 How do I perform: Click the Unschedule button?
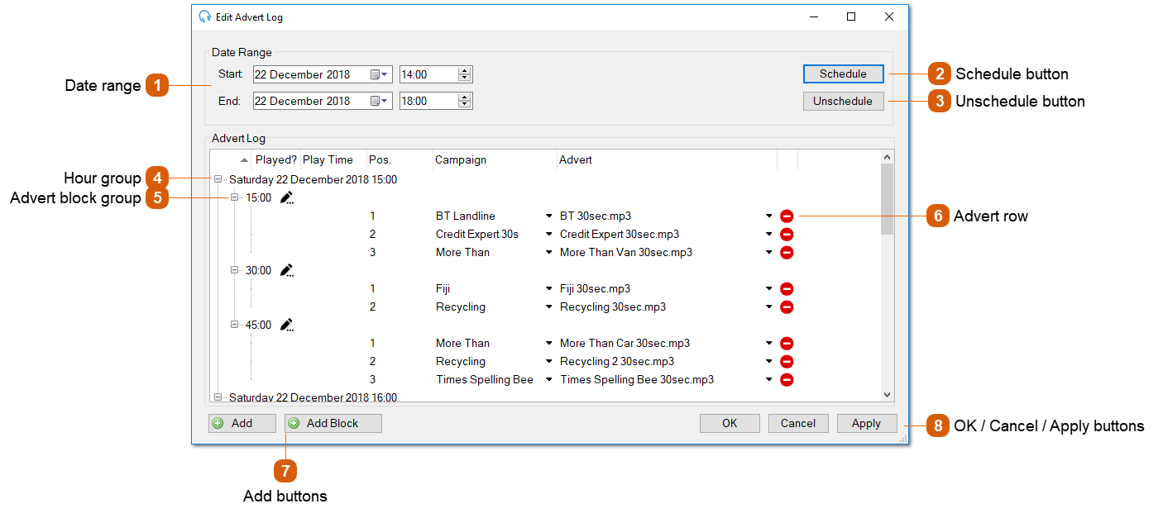843,102
